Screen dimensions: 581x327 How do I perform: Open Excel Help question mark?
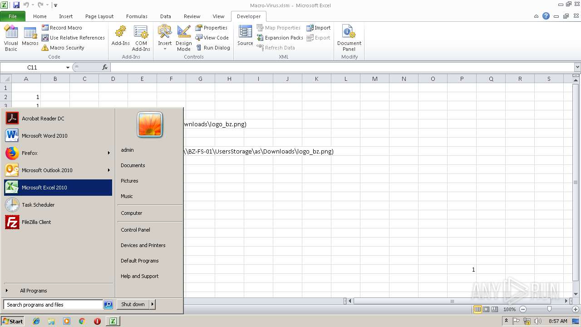pyautogui.click(x=546, y=16)
